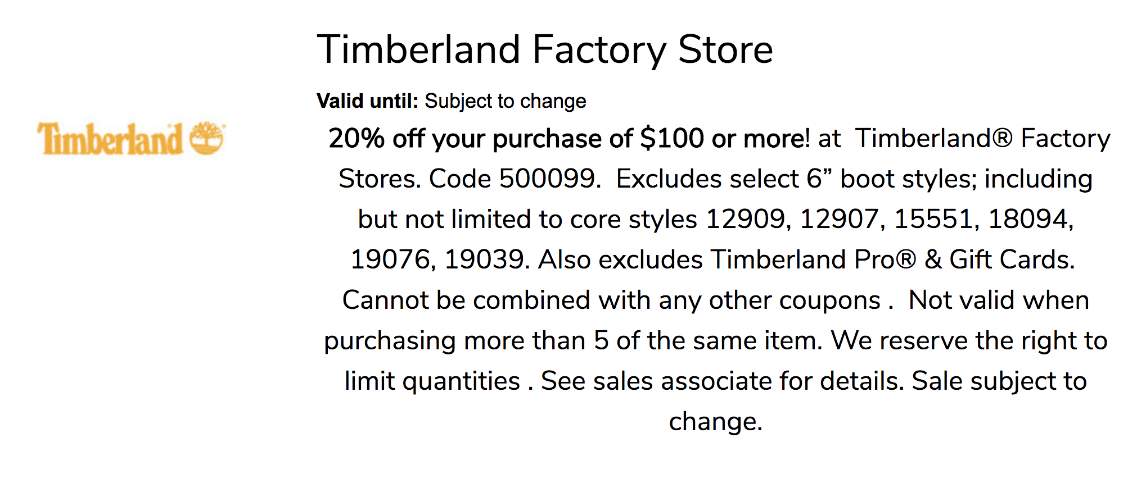Click style number 18094
The height and width of the screenshot is (483, 1137).
(1027, 219)
